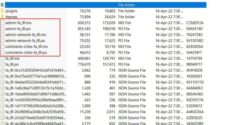The height and width of the screenshot is (125, 232).
Task: Click the plugins folder icon
Action: [3, 11]
